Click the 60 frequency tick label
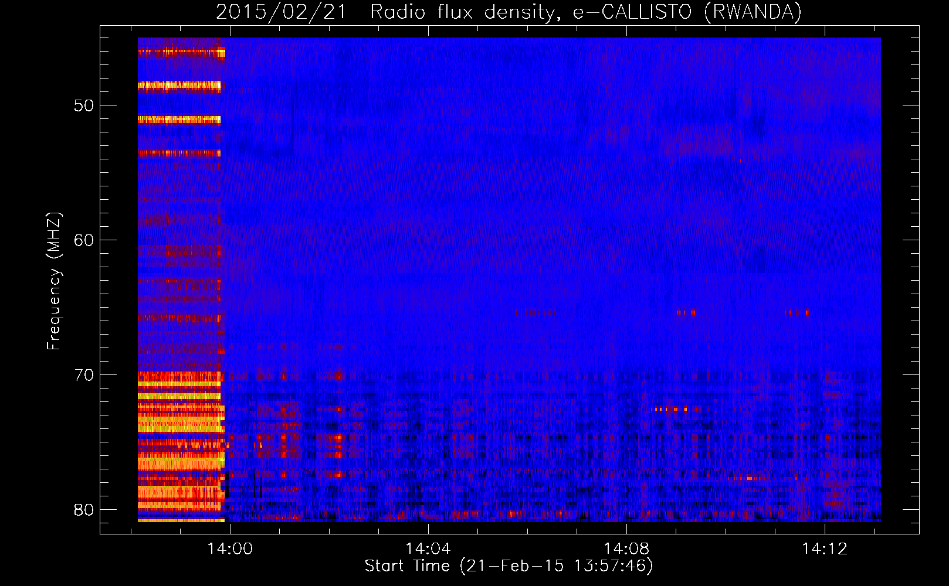Viewport: 949px width, 586px height. pyautogui.click(x=84, y=240)
